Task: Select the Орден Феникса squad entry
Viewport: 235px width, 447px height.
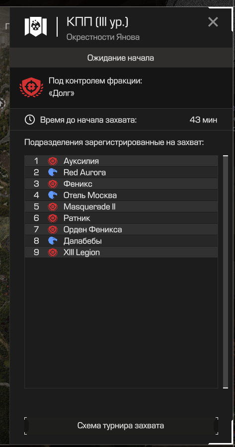Action: [121, 230]
